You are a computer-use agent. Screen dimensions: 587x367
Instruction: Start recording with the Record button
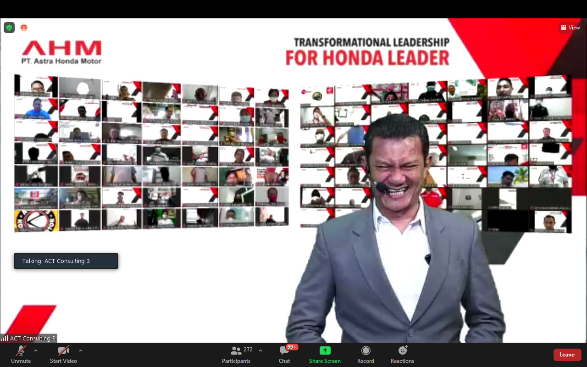point(365,354)
